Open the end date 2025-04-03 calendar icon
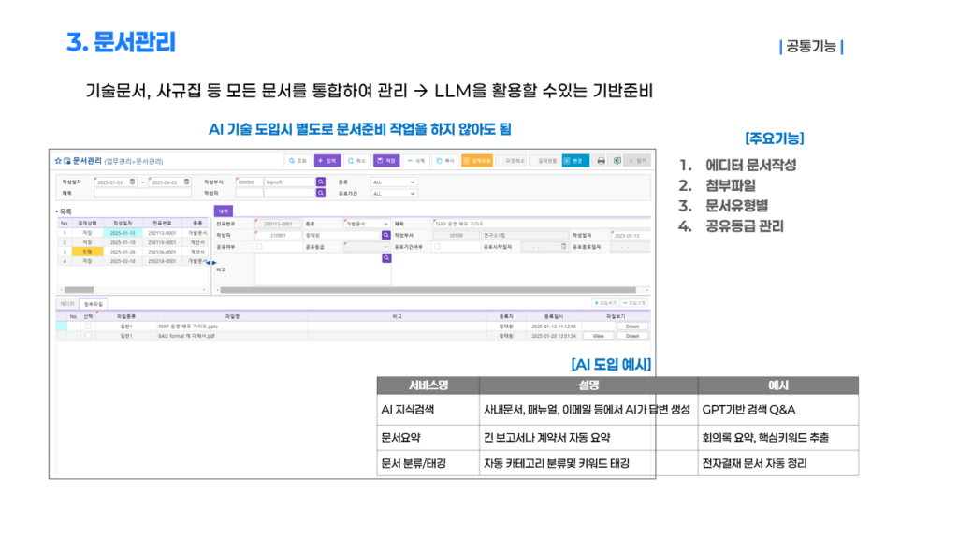This screenshot has height=538, width=958. [186, 182]
